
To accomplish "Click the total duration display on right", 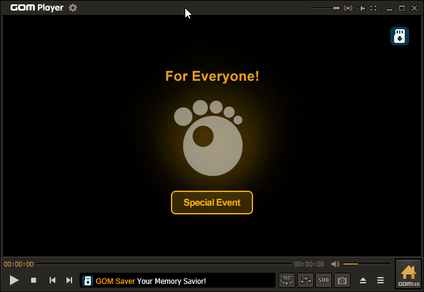I will point(309,264).
